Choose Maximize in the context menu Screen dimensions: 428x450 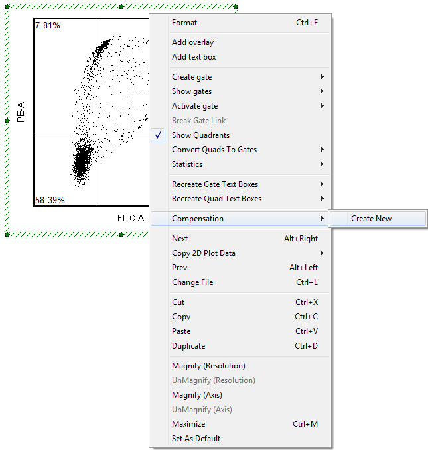188,424
